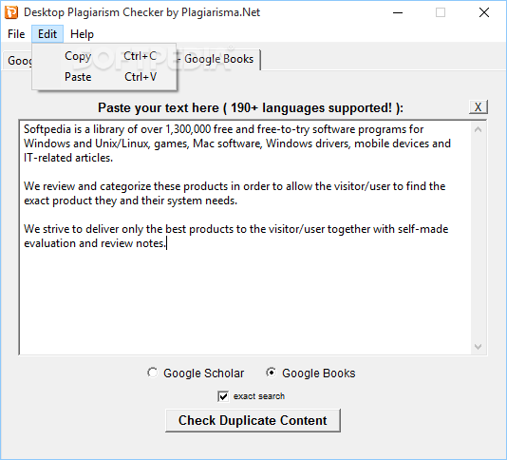Click the line starting 'Softpedia is a library'
Viewport: 507px width, 460px height.
coord(223,129)
